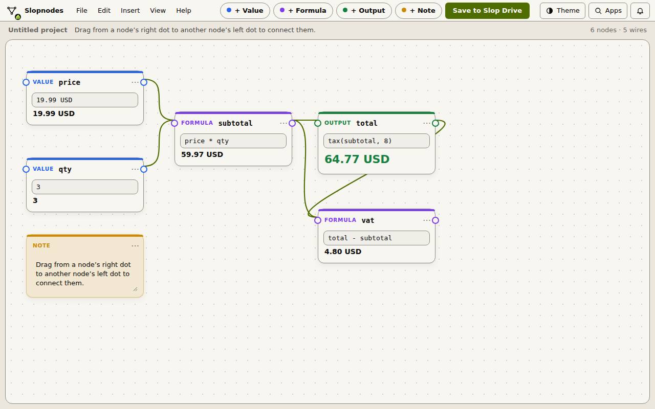This screenshot has width=655, height=409.
Task: Open the qty node options menu
Action: point(135,169)
